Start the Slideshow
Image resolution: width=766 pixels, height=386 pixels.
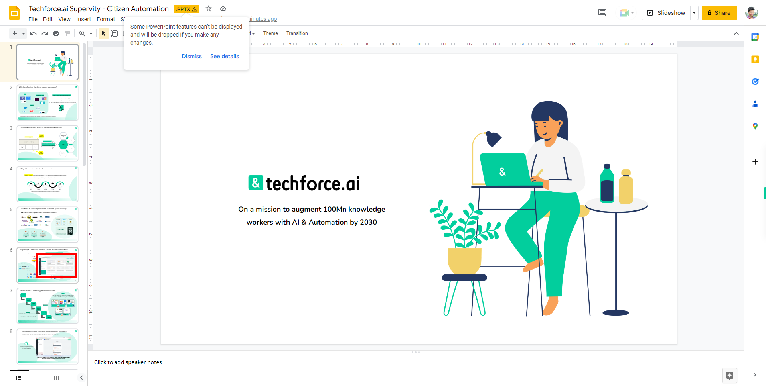666,13
